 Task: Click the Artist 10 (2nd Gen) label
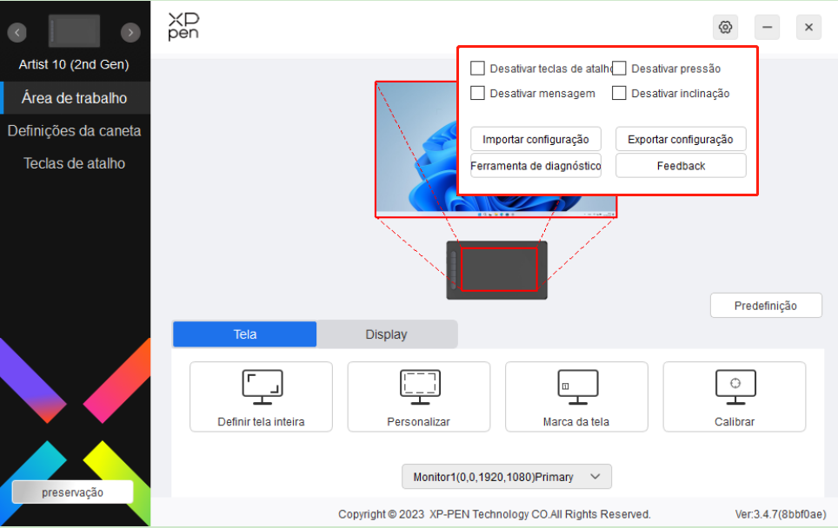coord(74,64)
